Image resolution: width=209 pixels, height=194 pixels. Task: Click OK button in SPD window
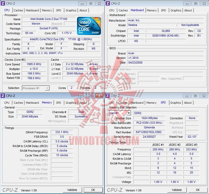tap(198, 190)
